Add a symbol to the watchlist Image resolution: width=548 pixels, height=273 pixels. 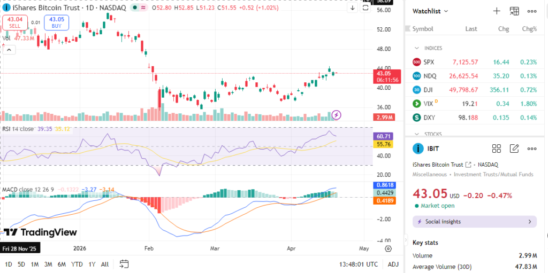[x=496, y=11]
